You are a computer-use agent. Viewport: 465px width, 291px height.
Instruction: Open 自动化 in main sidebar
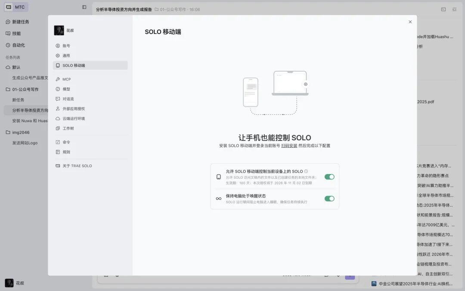click(x=15, y=45)
